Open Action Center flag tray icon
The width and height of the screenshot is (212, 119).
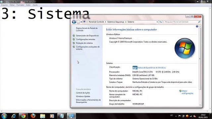(x=180, y=116)
